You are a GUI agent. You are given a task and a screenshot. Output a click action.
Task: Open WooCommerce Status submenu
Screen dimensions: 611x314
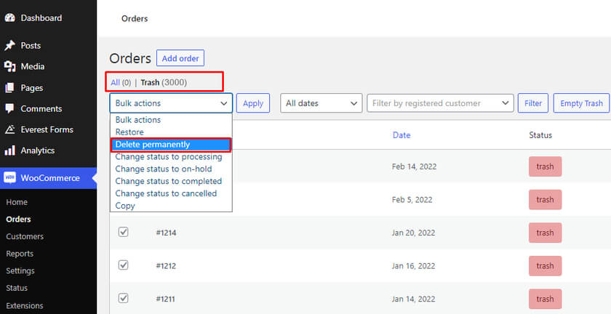pyautogui.click(x=17, y=288)
